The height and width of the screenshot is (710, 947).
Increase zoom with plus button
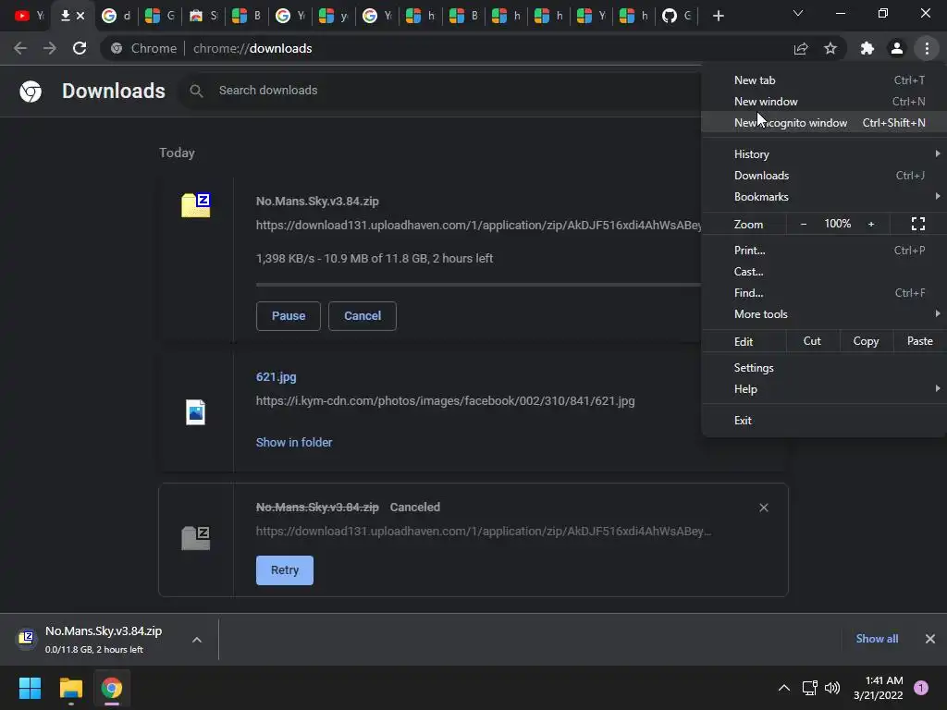tap(871, 224)
